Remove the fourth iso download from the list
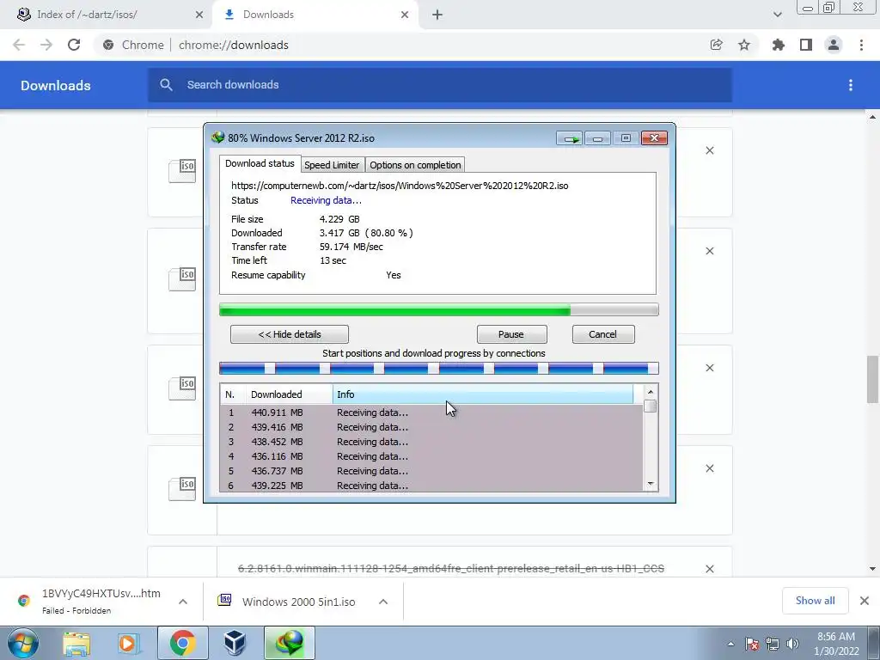Image resolution: width=880 pixels, height=660 pixels. pyautogui.click(x=710, y=468)
